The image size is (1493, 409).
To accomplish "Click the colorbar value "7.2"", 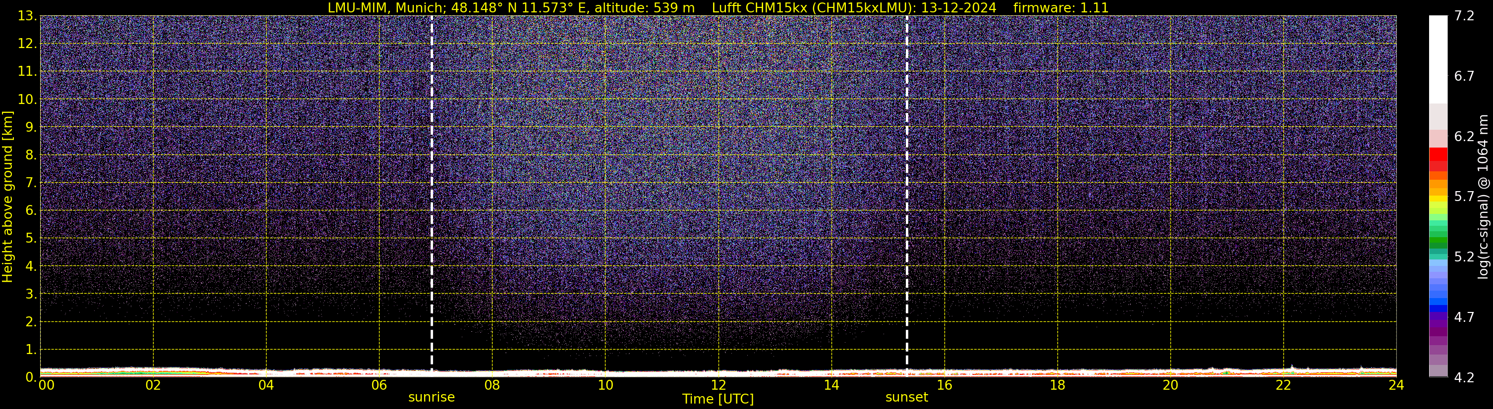I will [x=1464, y=16].
